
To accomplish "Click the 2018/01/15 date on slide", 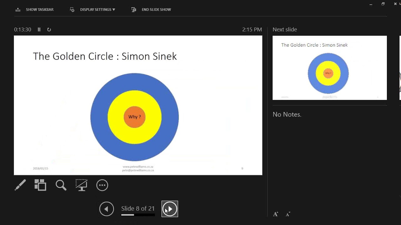I will click(40, 168).
